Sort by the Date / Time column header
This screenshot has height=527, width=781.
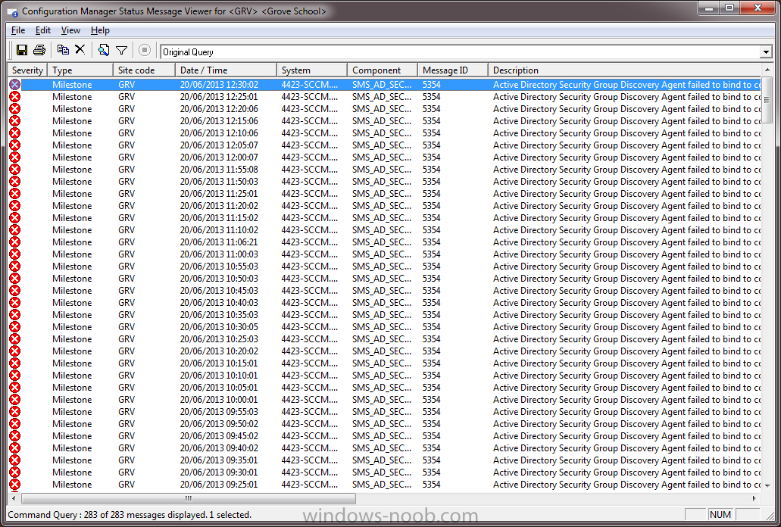click(226, 70)
